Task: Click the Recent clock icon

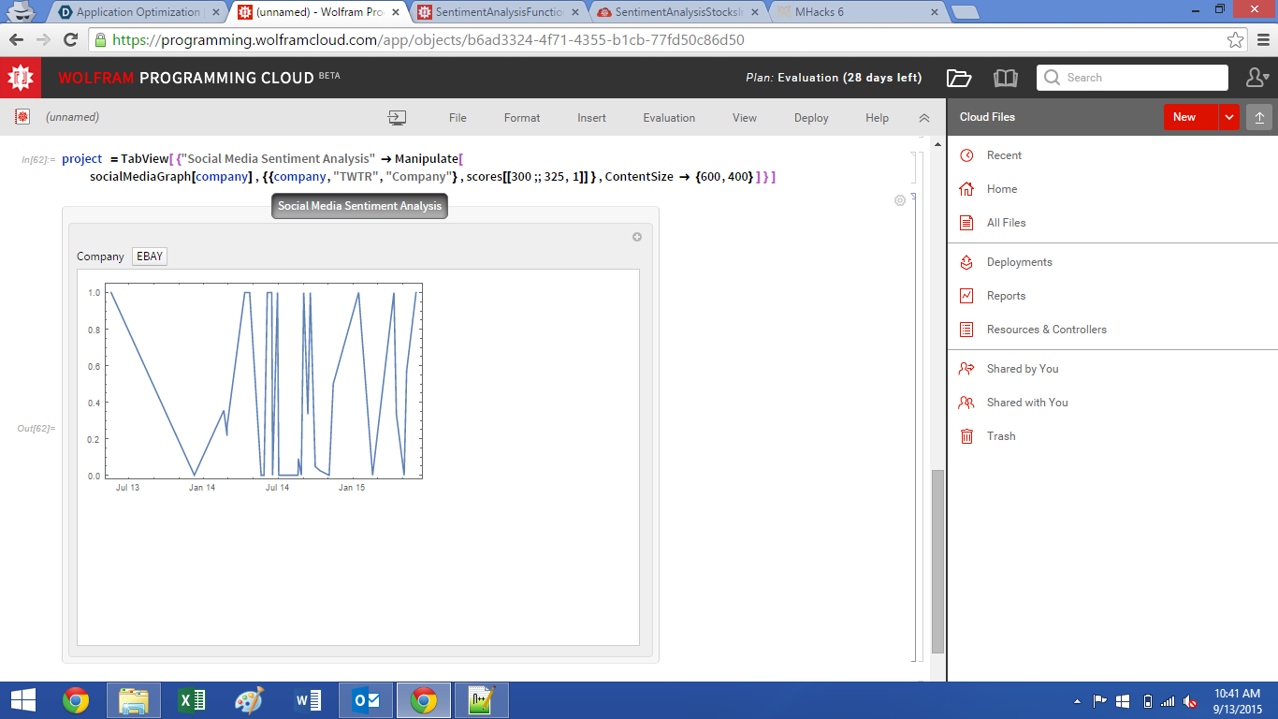Action: [x=966, y=155]
